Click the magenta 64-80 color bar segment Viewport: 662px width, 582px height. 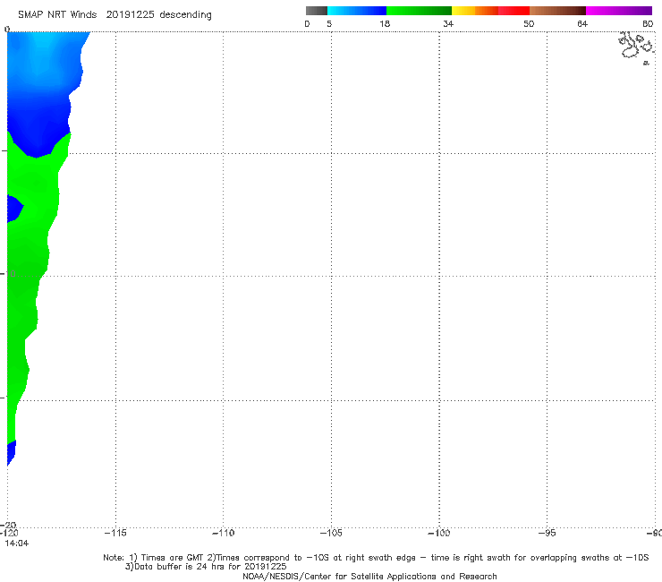coord(619,11)
